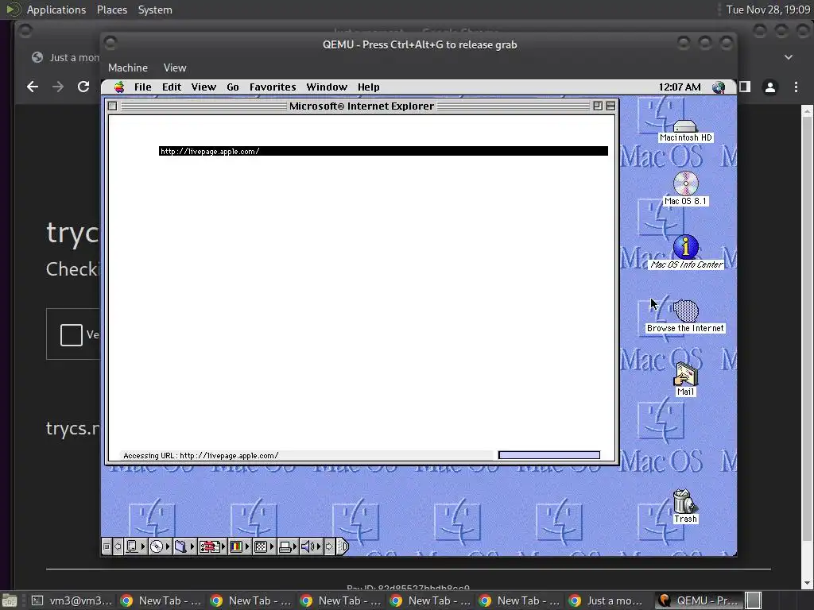The height and width of the screenshot is (610, 814).
Task: Open the Applications menu in top panel
Action: (56, 10)
